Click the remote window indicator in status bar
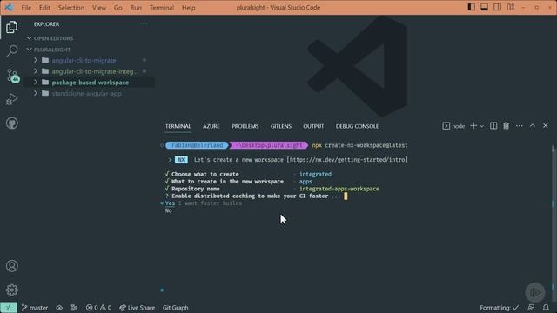This screenshot has height=313, width=557. [9, 308]
